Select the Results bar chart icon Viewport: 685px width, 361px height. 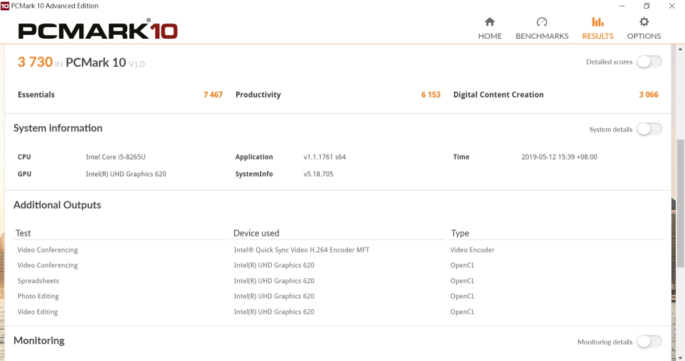598,22
